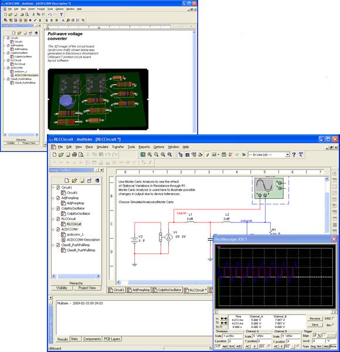The image size is (340, 352).
Task: Click the Save button in oscilloscope
Action: [x=315, y=324]
